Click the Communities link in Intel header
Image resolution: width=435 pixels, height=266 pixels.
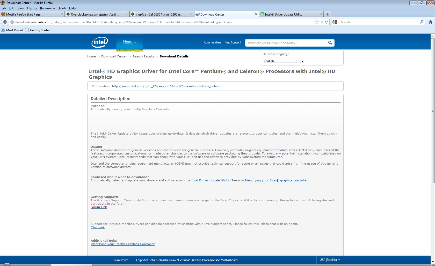click(x=212, y=42)
